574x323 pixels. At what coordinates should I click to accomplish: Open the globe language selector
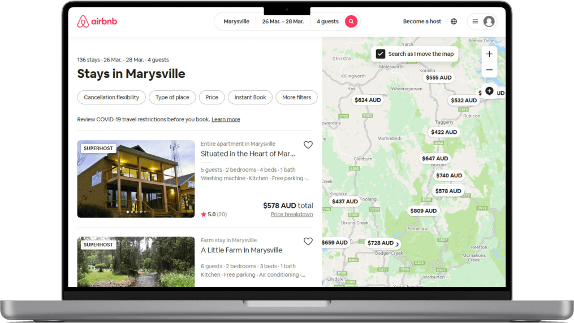pos(454,21)
